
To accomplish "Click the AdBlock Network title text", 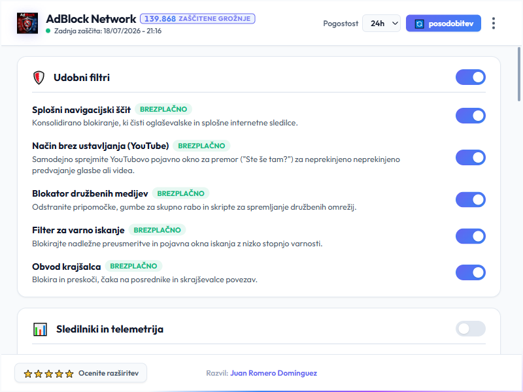I will [x=91, y=19].
